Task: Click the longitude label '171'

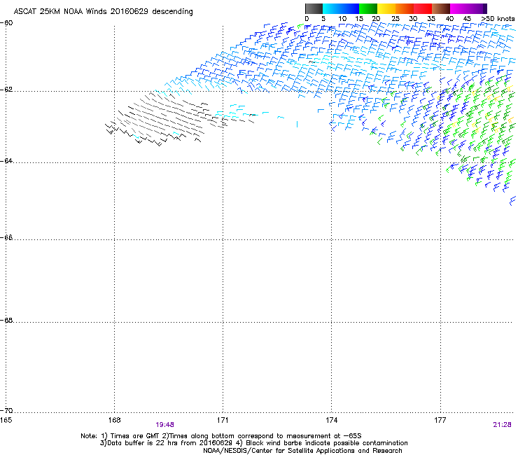Action: coord(223,420)
